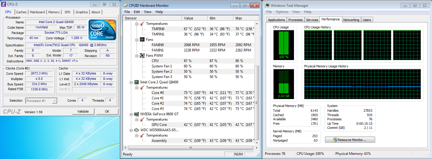Switch to the Caches tab in CPU-Z
The image size is (432, 159).
coord(21,12)
